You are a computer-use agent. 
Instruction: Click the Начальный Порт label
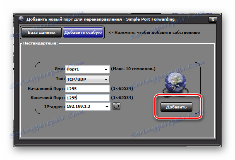click(x=46, y=89)
